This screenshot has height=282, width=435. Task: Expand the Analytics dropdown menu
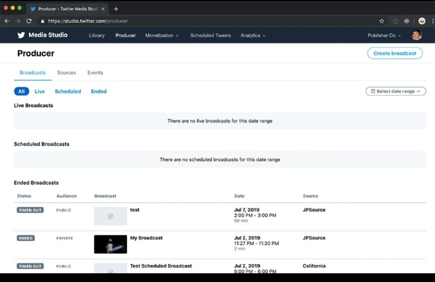point(253,35)
